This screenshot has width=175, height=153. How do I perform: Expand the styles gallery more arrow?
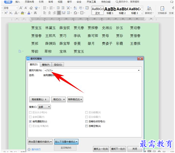[x=142, y=13]
